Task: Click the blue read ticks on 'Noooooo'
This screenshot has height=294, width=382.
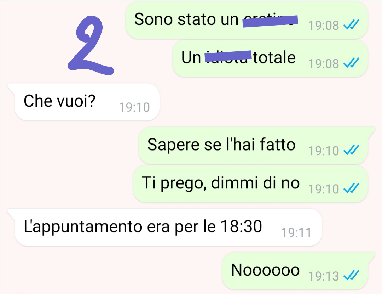Action: coord(351,276)
